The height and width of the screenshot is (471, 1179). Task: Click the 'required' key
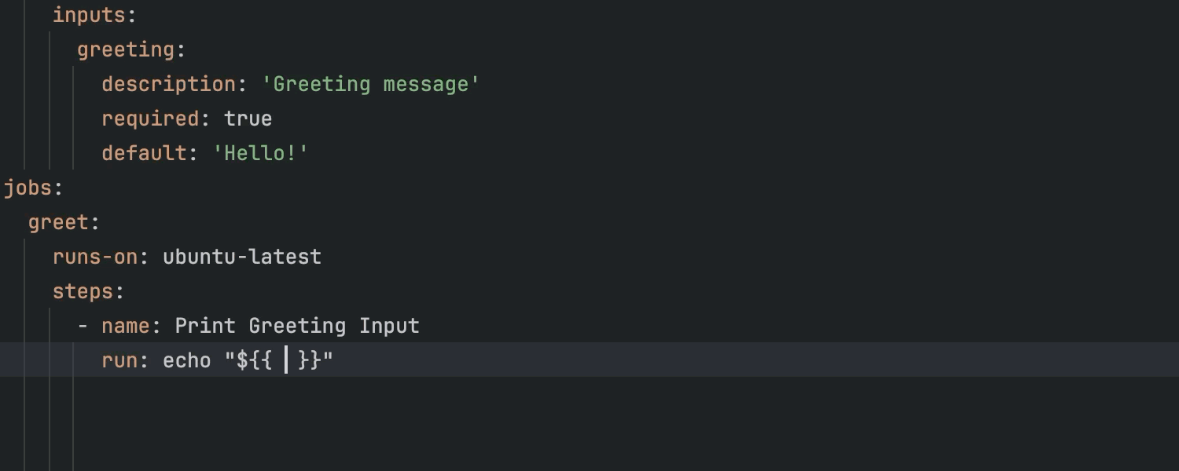pyautogui.click(x=150, y=119)
